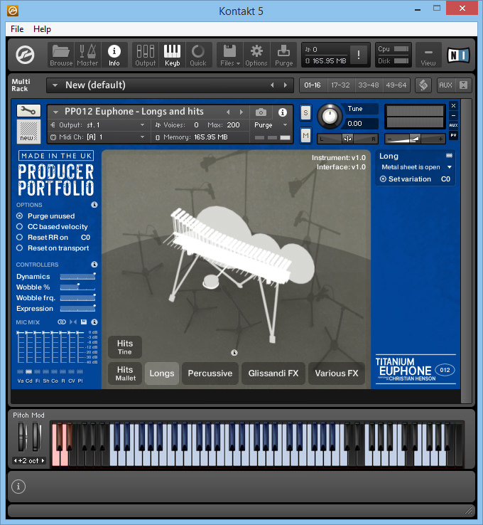Open the Browse panel folder icon
Screen dimensions: 483x525
(x=61, y=55)
